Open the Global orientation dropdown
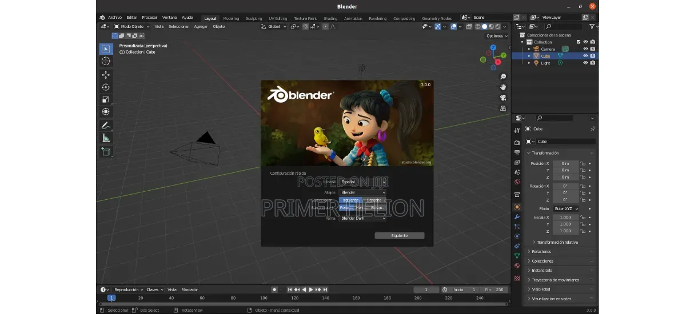 pyautogui.click(x=274, y=26)
